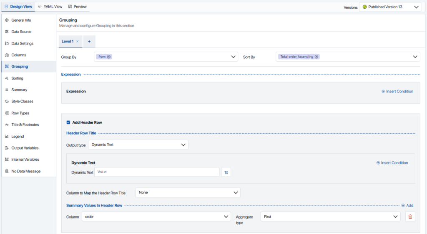This screenshot has height=234, width=427.
Task: Click the green published status icon
Action: click(364, 7)
